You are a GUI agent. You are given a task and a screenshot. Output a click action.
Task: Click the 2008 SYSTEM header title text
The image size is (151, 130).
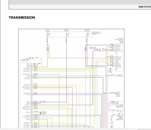pos(145,7)
